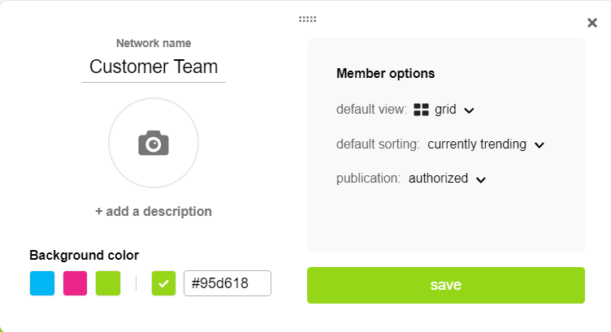Click the add a description link
Screen dimensions: 611x332
point(154,211)
